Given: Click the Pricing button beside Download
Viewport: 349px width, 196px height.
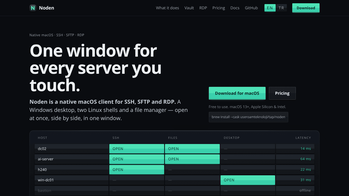Looking at the screenshot, I should point(282,93).
